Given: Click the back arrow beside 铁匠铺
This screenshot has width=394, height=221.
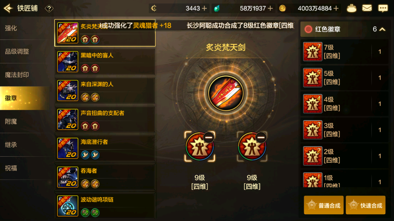Looking at the screenshot, I should [8, 8].
